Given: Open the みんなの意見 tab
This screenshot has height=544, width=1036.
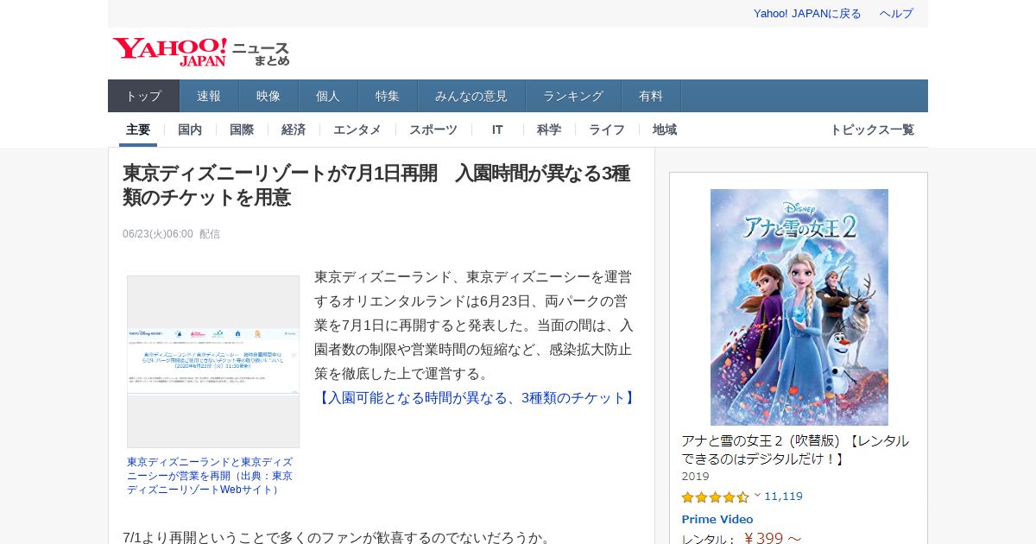Looking at the screenshot, I should coord(471,96).
